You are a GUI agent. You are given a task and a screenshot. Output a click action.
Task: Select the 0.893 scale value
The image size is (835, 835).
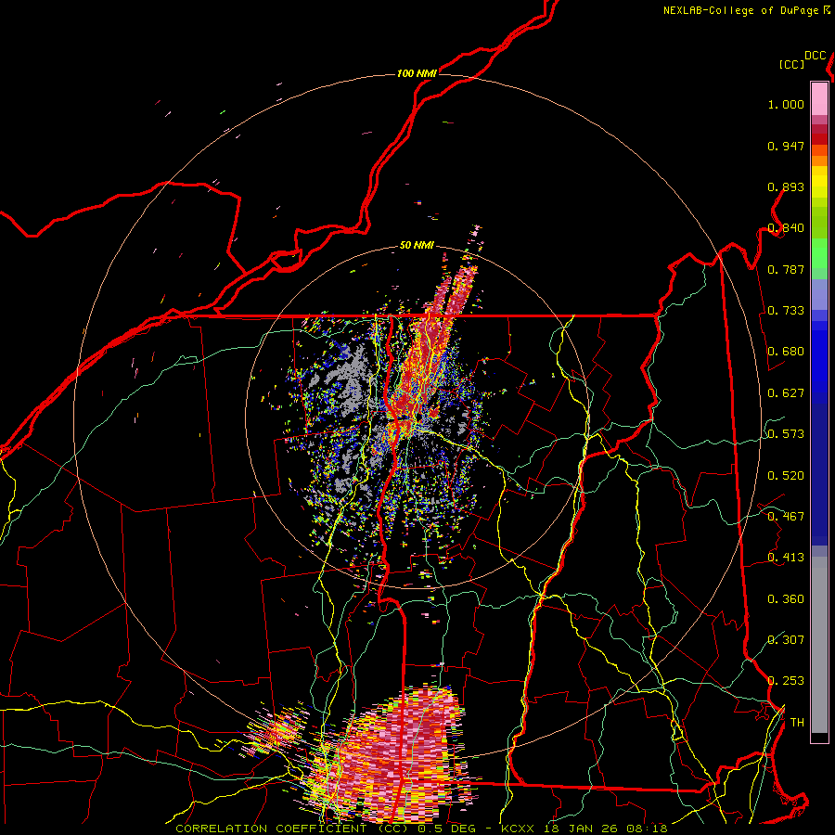[786, 186]
